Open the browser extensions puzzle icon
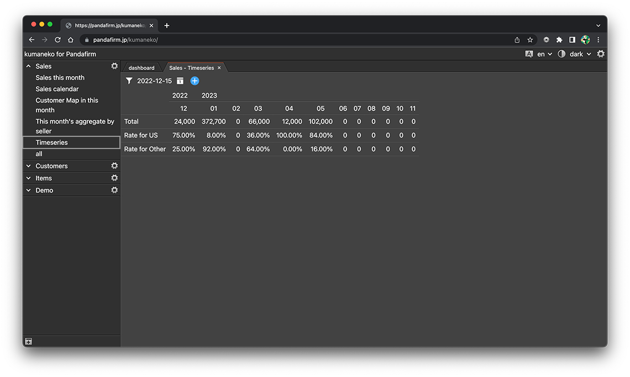This screenshot has width=630, height=377. coord(559,40)
